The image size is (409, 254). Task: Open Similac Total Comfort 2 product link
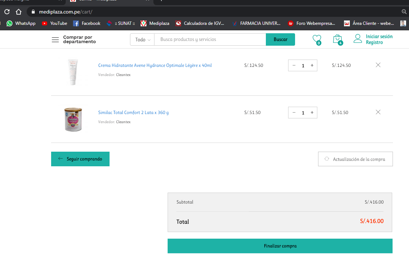(133, 113)
